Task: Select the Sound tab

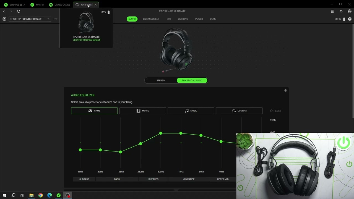Action: [x=132, y=19]
